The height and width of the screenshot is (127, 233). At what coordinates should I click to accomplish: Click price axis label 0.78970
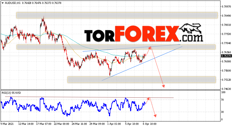point(226,7)
